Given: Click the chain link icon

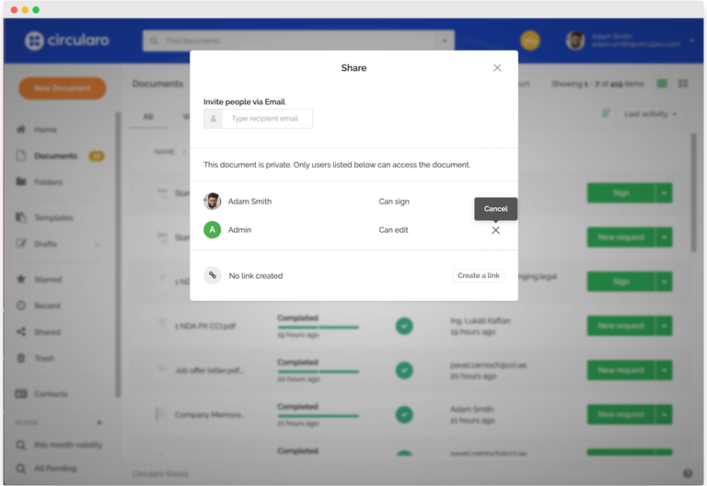Looking at the screenshot, I should pyautogui.click(x=213, y=275).
